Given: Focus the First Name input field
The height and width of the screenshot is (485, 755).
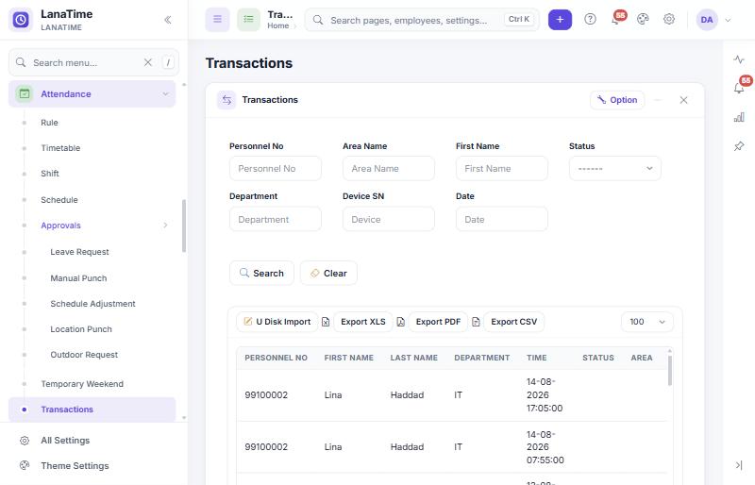Looking at the screenshot, I should [x=502, y=169].
